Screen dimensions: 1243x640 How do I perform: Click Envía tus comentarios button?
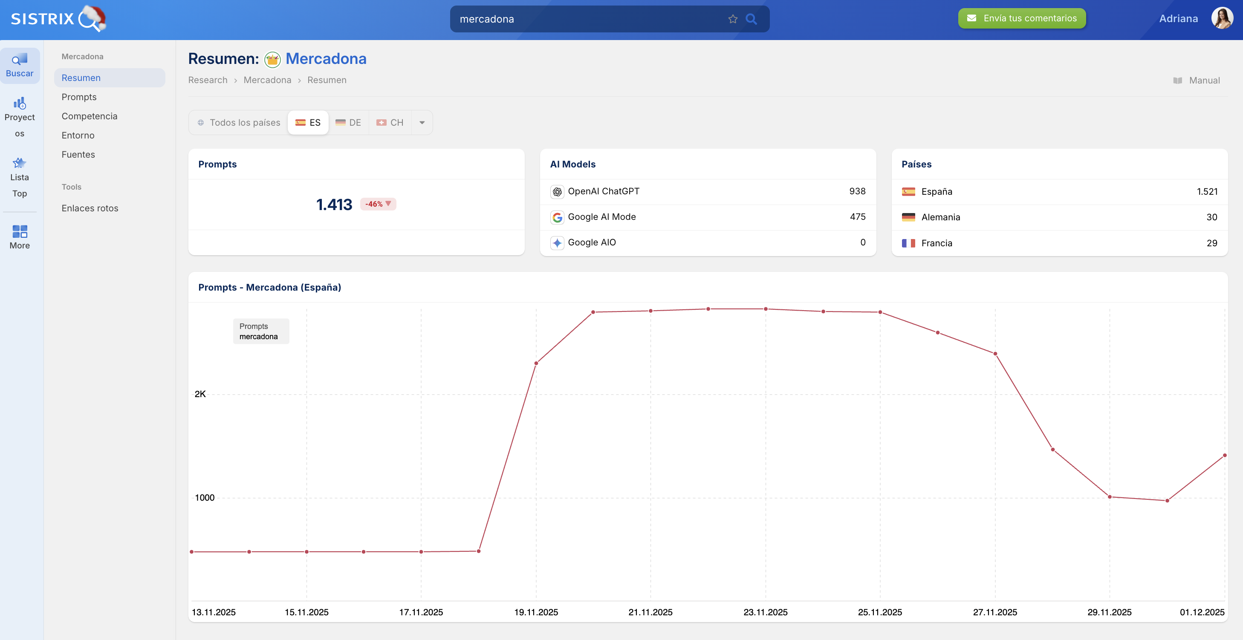(1021, 18)
